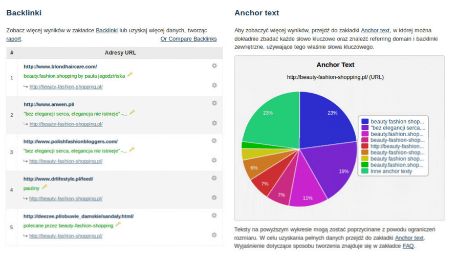Click gear icon beside deezee.pl sandaly URL
The image size is (457, 261).
214,215
